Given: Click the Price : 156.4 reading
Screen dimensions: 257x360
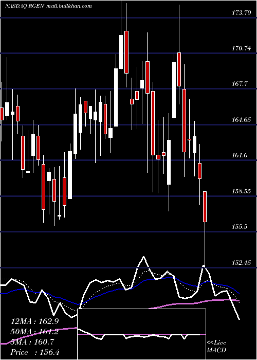Looking at the screenshot, I should pyautogui.click(x=34, y=352).
